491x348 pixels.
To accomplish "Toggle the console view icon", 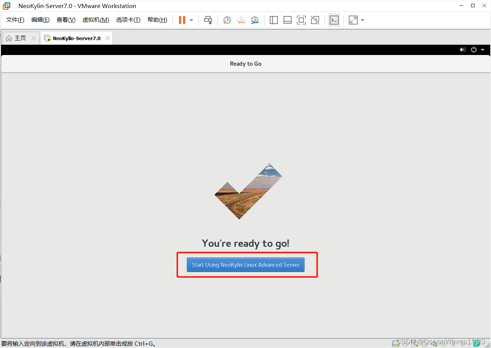I will pos(334,20).
